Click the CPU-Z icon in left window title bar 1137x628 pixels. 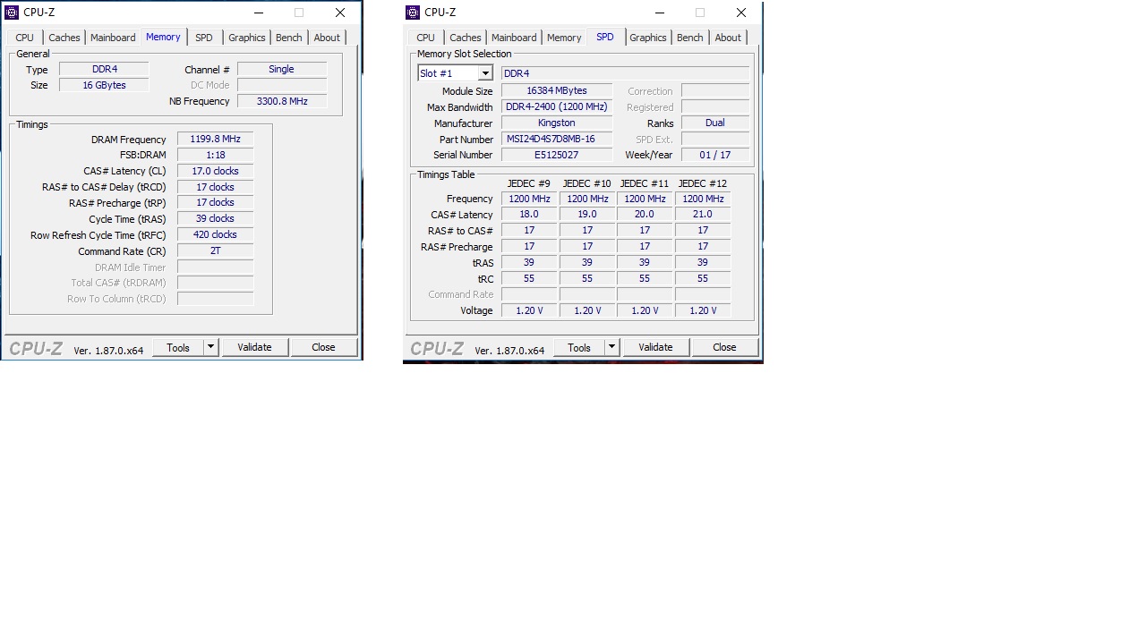pyautogui.click(x=12, y=13)
